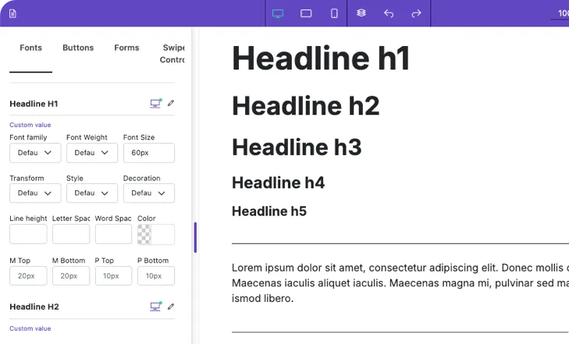Open the layers panel icon
Image resolution: width=569 pixels, height=344 pixels.
coord(361,13)
